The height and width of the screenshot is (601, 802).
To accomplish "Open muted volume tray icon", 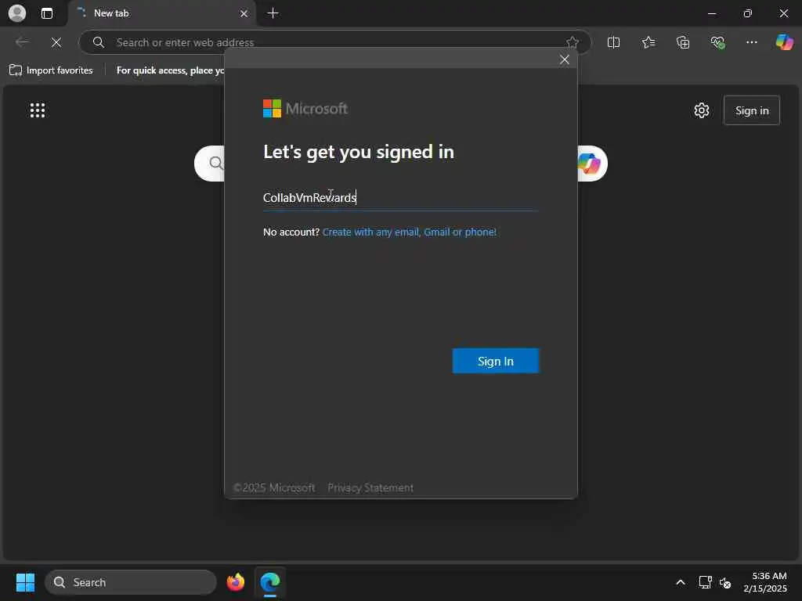I will pyautogui.click(x=725, y=582).
